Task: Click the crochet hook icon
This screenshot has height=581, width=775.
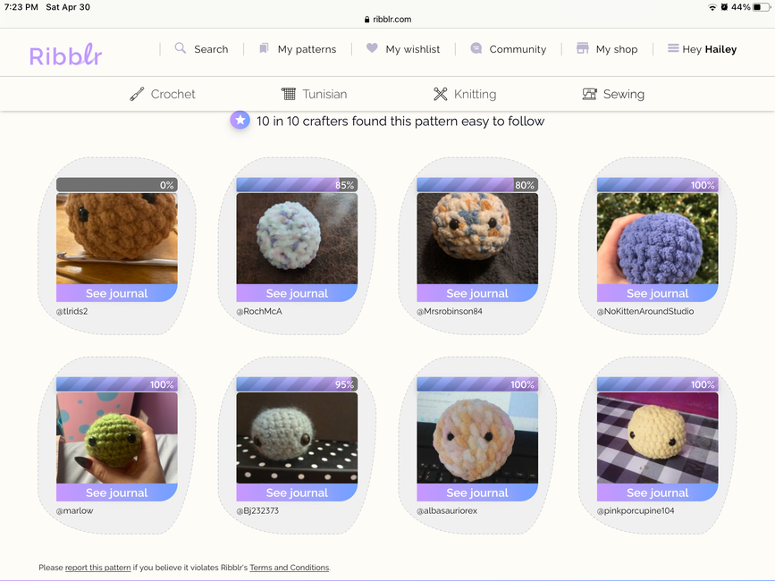Action: coord(137,94)
